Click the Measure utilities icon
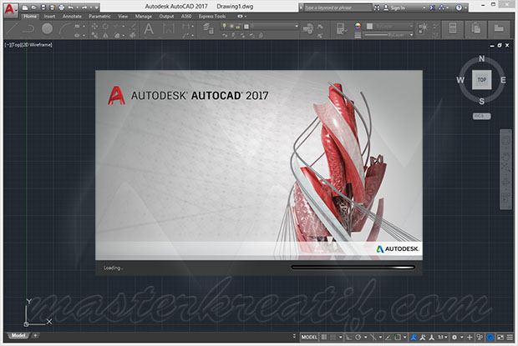 point(453,28)
